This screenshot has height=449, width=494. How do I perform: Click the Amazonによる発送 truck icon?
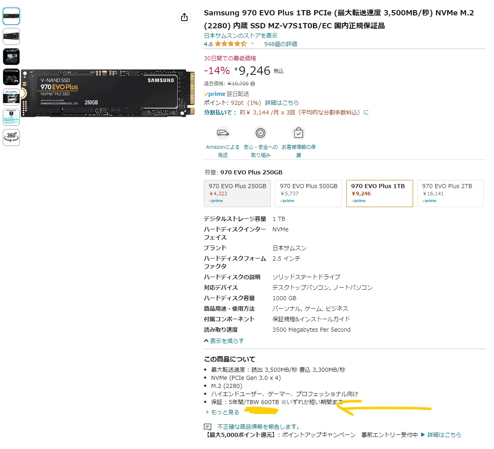(x=223, y=133)
